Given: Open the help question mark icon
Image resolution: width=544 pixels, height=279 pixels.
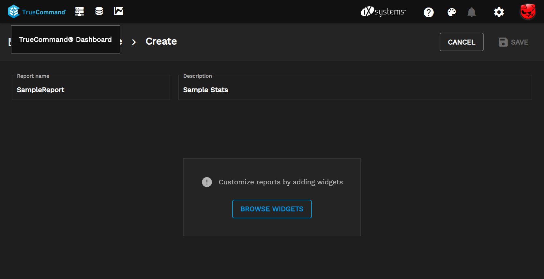Looking at the screenshot, I should coord(429,12).
